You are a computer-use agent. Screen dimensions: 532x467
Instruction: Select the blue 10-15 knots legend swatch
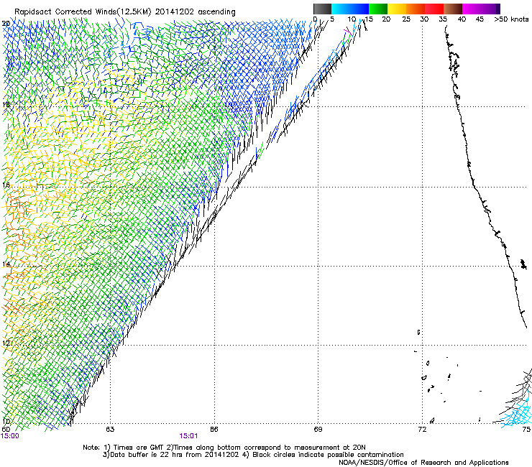(359, 9)
